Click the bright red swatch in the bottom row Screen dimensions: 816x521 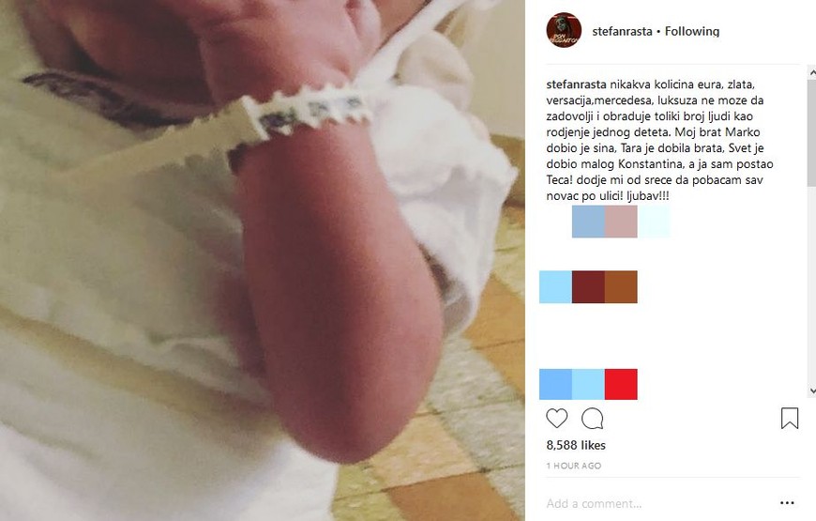[x=621, y=384]
